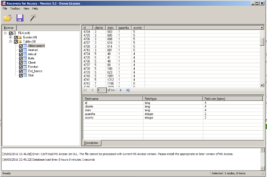Click the FILA.mdb database icon
Screen dimensions: 267x177
[14, 33]
